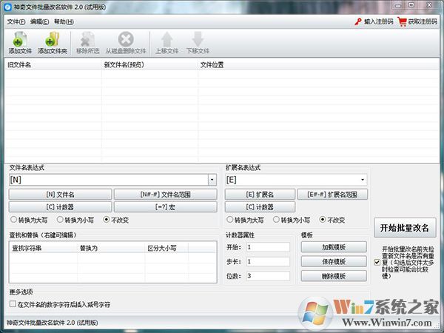This screenshot has height=333, width=444.
Task: Expand the 文件名表达式 dropdown arrow
Action: tap(212, 180)
